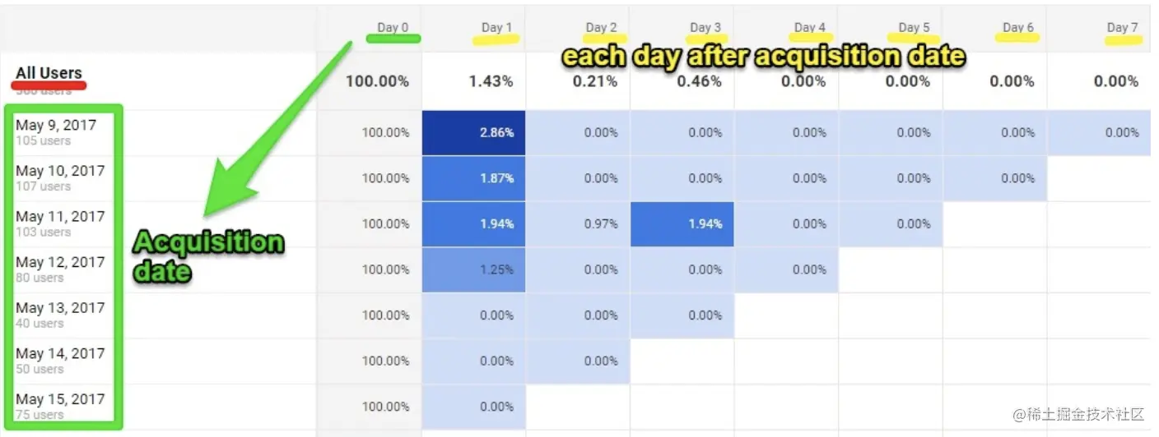The width and height of the screenshot is (1159, 437).
Task: Click the 1.94% cell under Day 3
Action: (682, 223)
